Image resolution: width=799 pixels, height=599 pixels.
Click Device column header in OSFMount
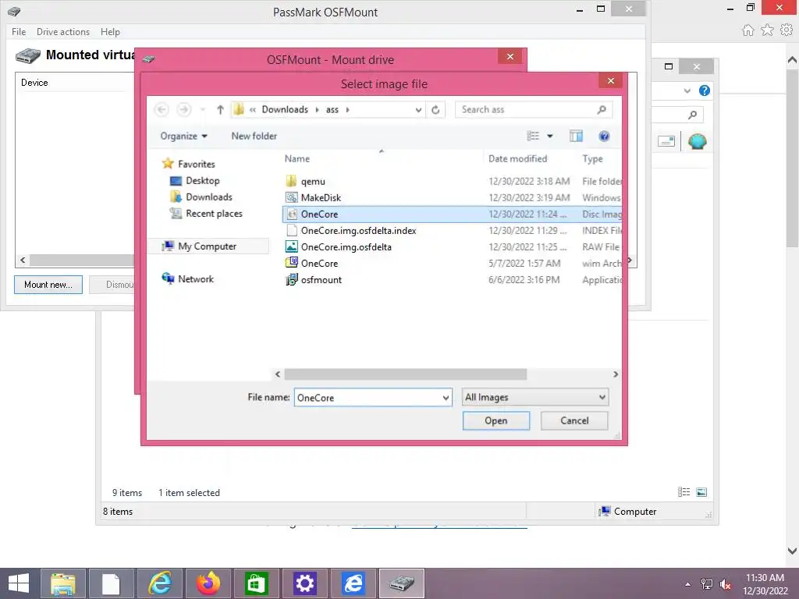click(x=34, y=83)
